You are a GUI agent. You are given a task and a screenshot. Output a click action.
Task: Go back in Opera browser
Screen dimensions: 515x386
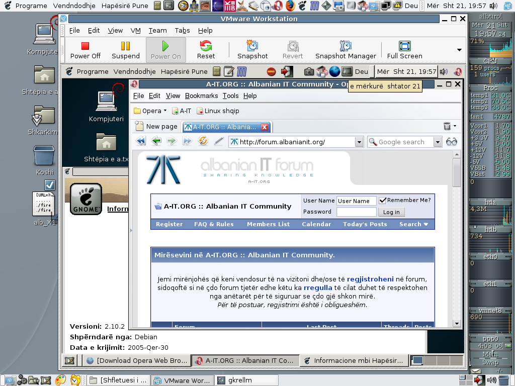pyautogui.click(x=156, y=141)
